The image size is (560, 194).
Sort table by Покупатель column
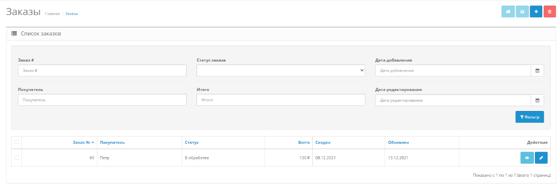[x=112, y=142]
